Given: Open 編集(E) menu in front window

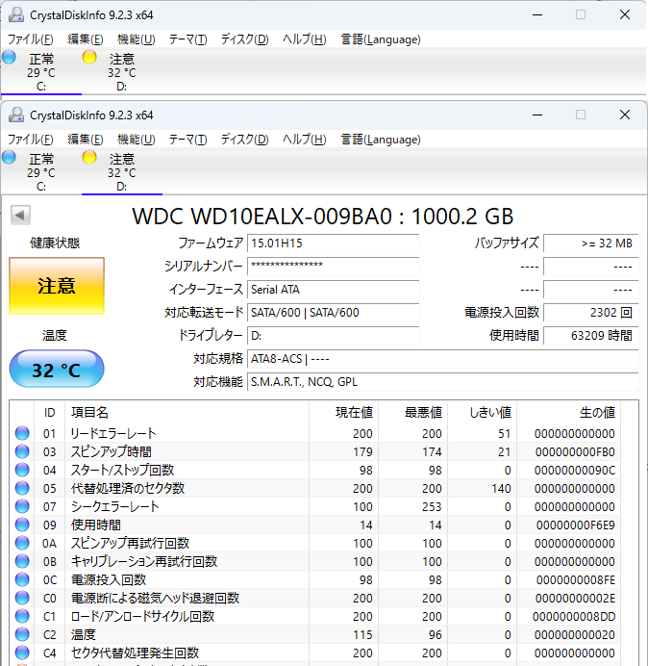Looking at the screenshot, I should 86,140.
